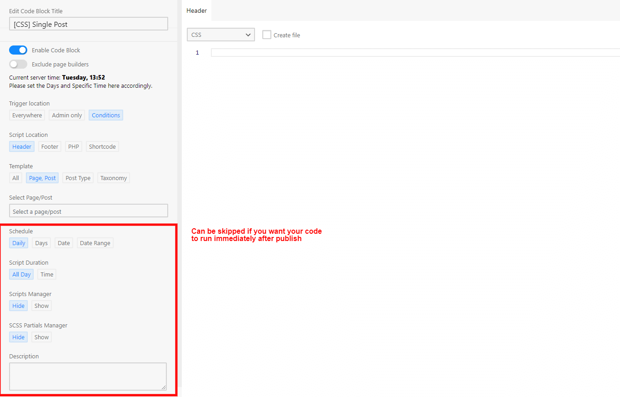Select the Taxonomy template option

[114, 178]
